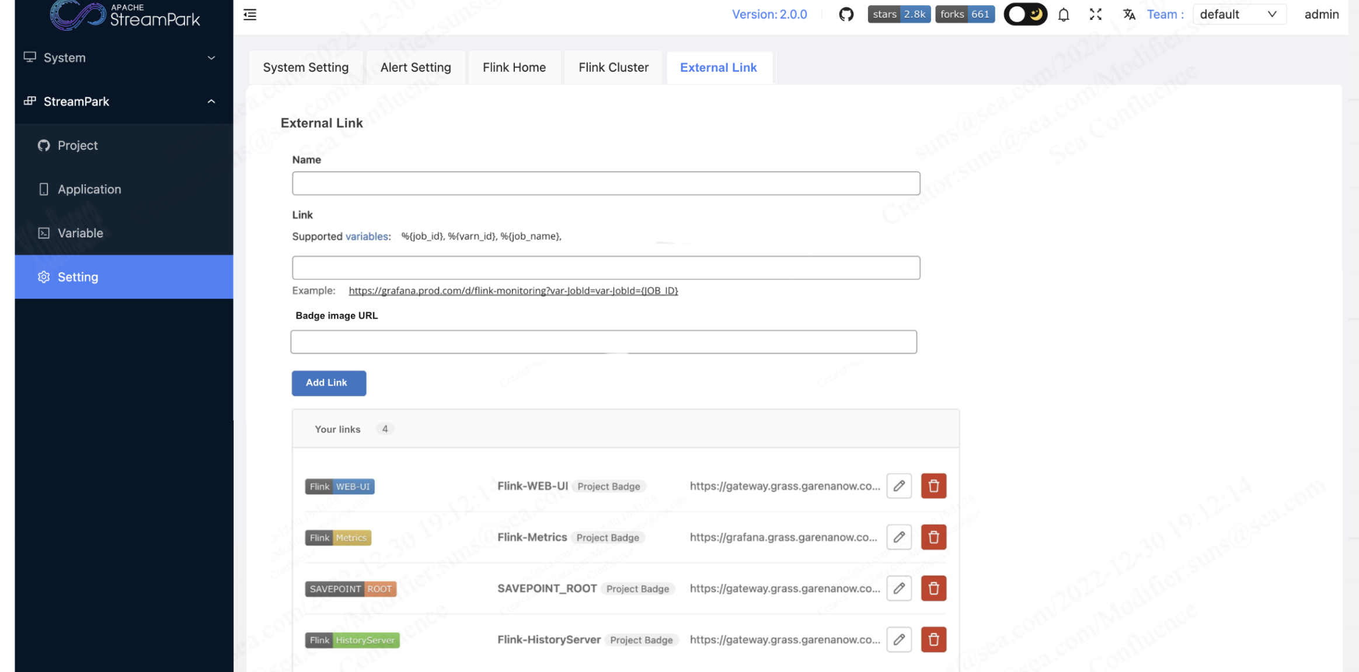The image size is (1359, 672).
Task: Delete the Flink-Metrics link
Action: coord(933,537)
